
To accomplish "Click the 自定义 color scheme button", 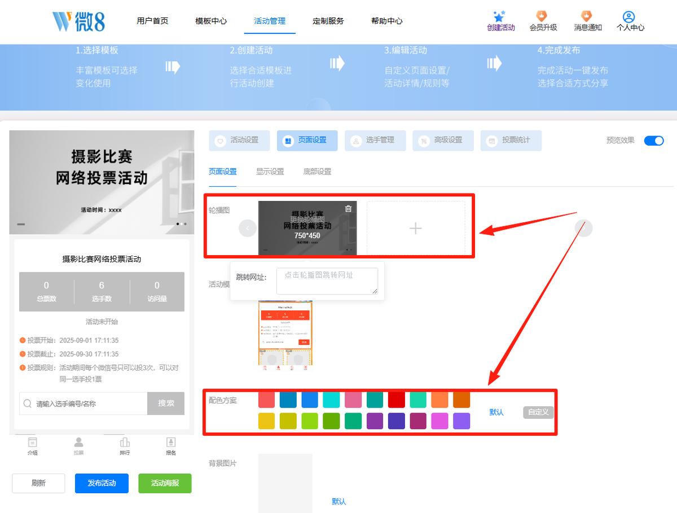I will click(x=538, y=412).
